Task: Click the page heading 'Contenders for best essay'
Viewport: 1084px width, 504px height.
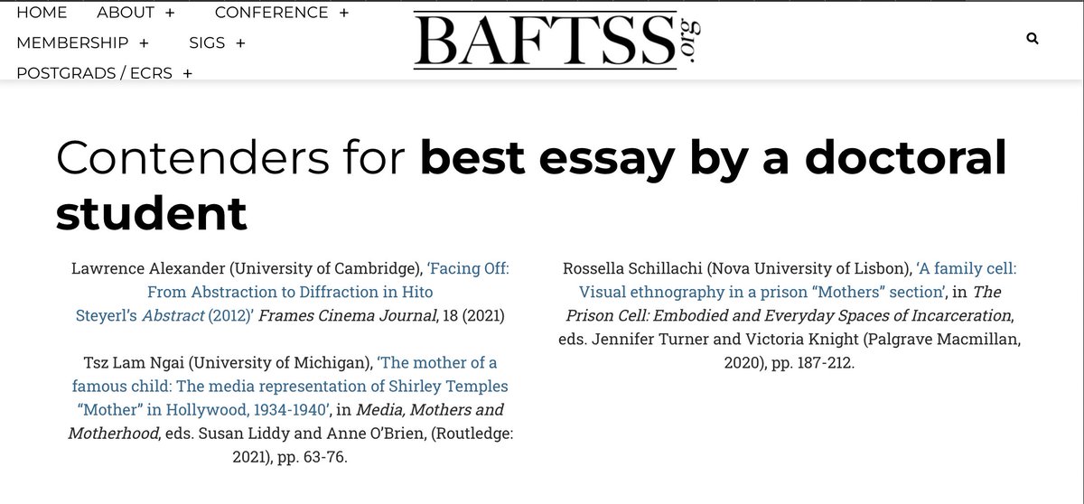Action: point(531,186)
